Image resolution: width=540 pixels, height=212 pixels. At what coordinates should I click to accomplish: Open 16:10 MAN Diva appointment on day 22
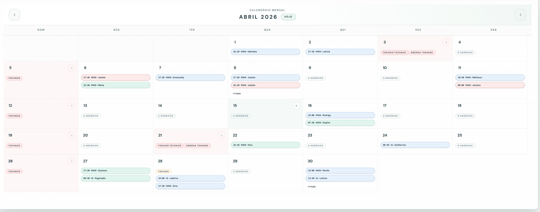click(265, 145)
